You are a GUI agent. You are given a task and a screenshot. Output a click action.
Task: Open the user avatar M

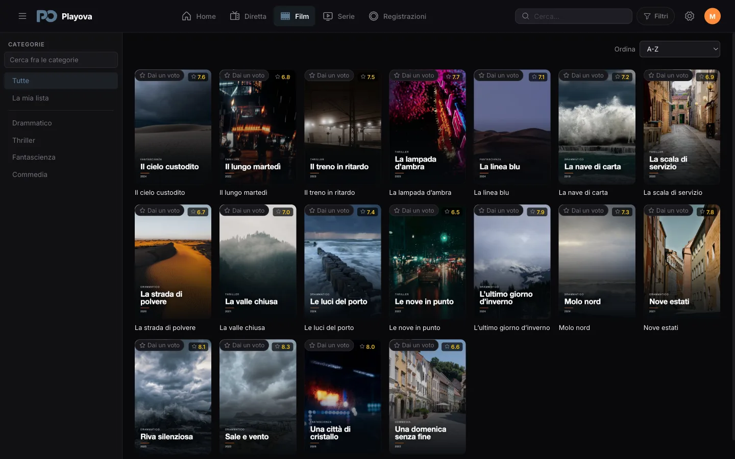tap(713, 16)
